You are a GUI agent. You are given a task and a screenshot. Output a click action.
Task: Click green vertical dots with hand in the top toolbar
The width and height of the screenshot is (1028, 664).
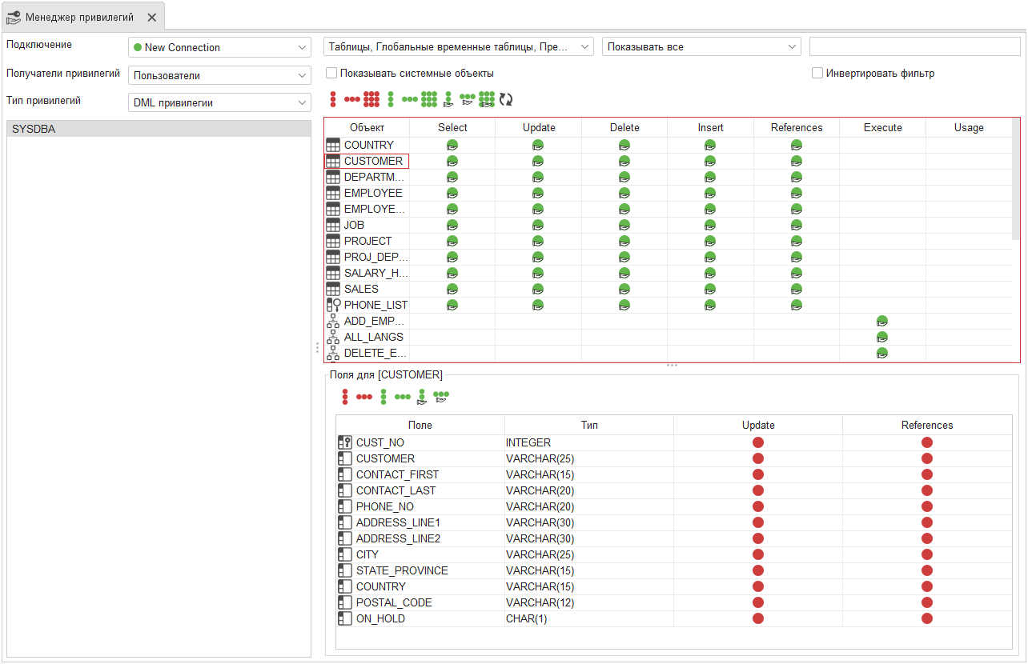[x=448, y=99]
